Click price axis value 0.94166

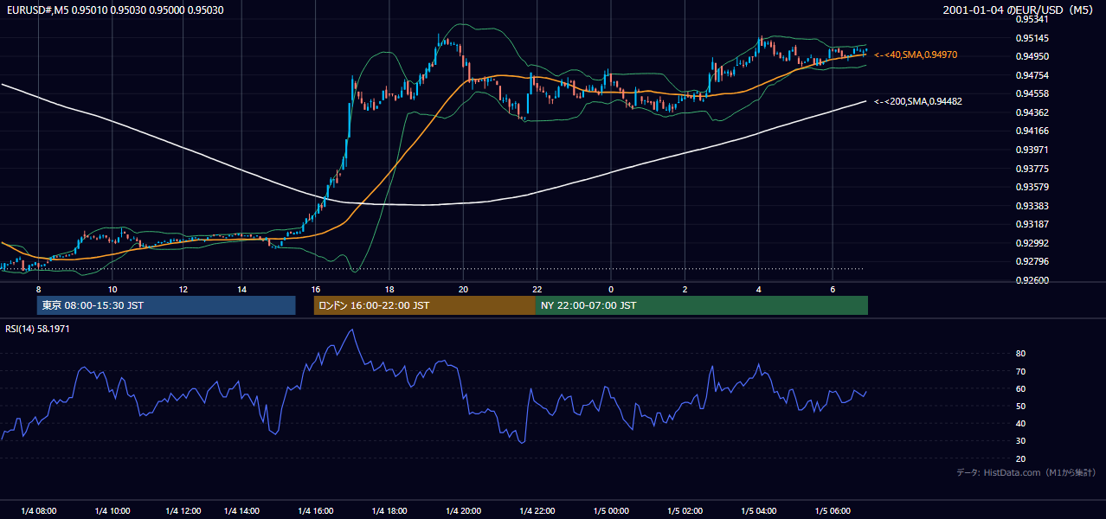(1032, 131)
